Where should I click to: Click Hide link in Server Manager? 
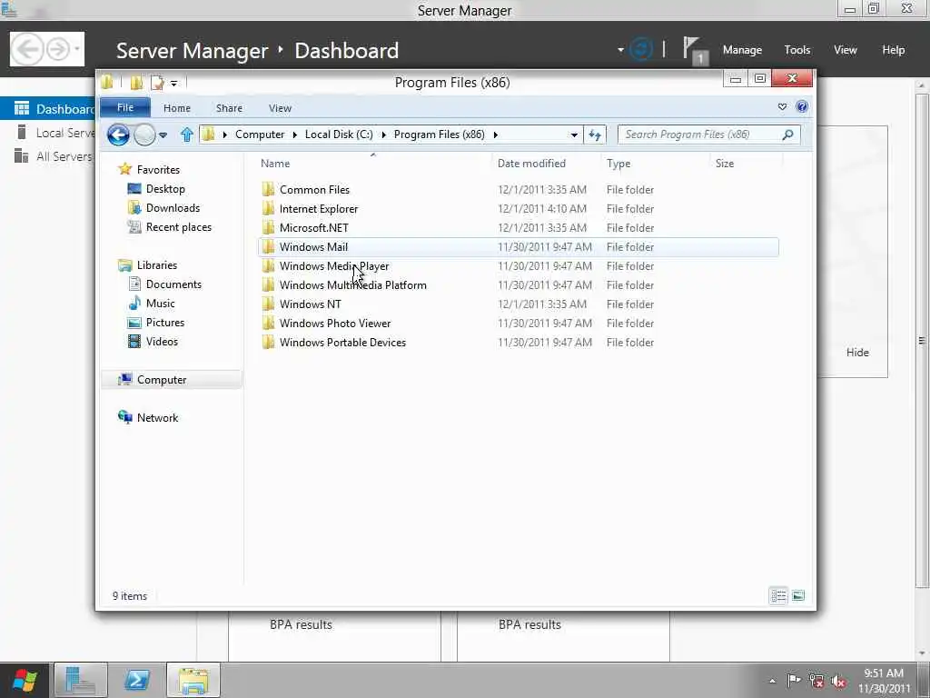pos(857,353)
